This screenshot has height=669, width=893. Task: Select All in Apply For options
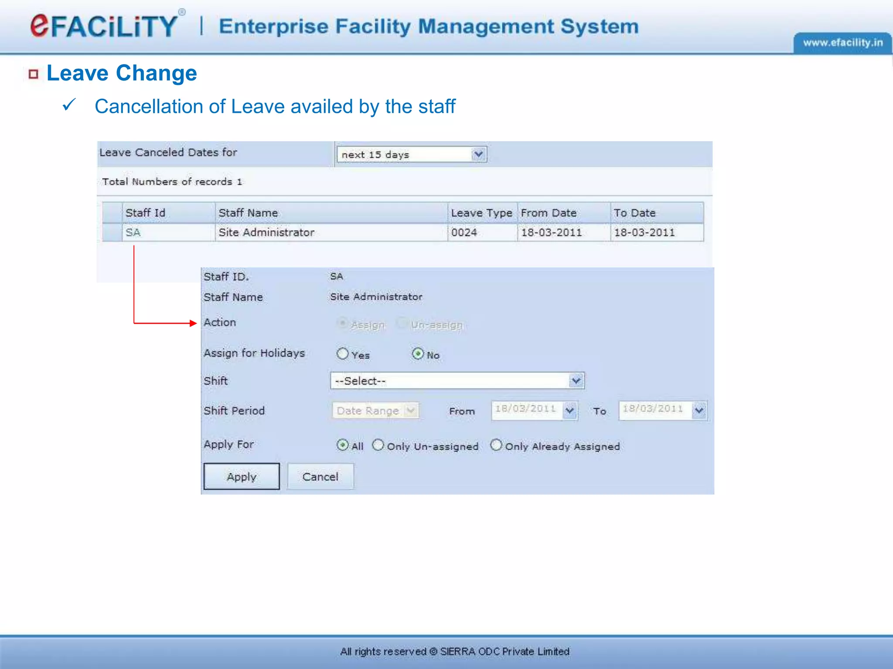(343, 445)
